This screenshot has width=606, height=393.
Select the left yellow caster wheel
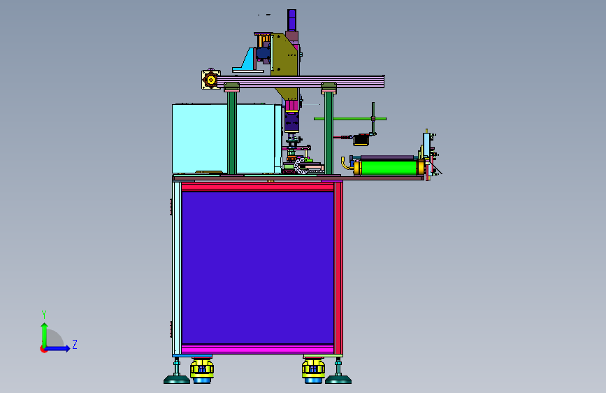pyautogui.click(x=202, y=371)
